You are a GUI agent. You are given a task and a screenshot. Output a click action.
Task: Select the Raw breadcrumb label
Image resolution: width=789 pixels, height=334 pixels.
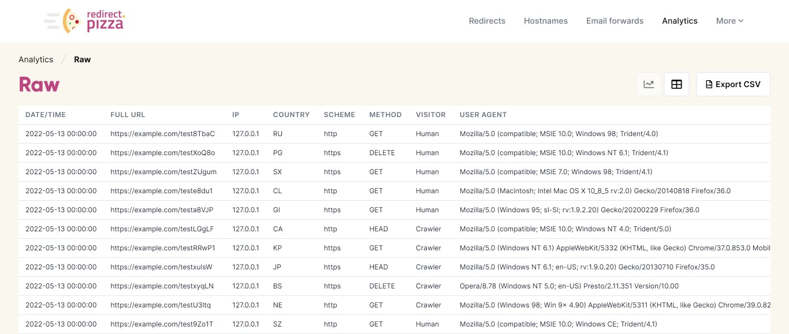[82, 59]
